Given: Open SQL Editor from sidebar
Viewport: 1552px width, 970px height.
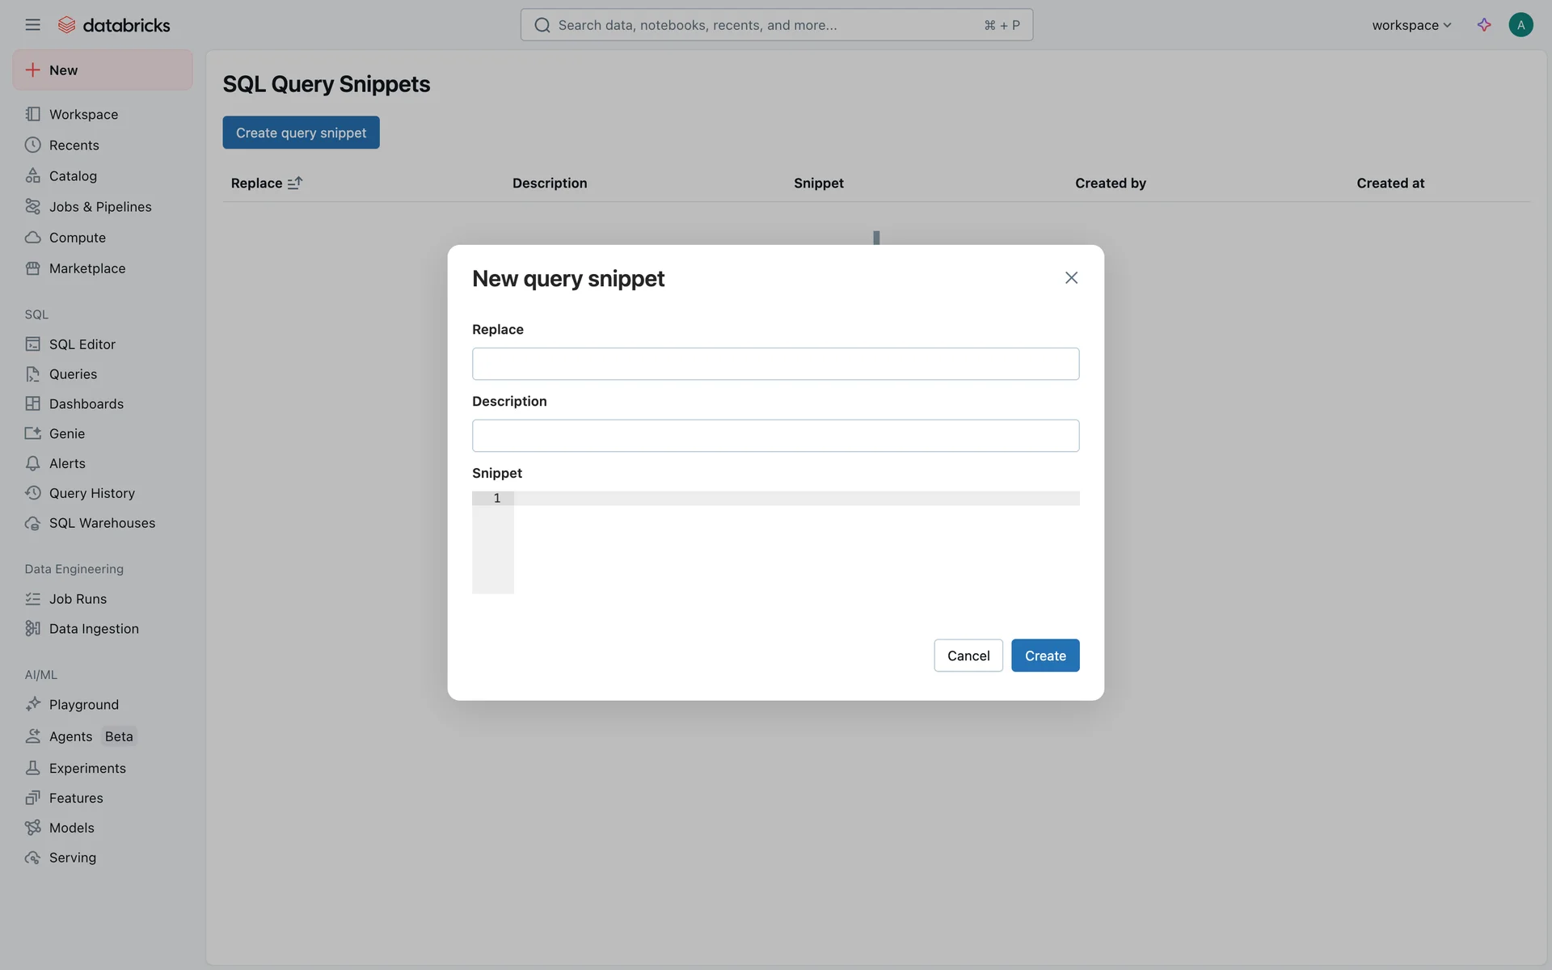Looking at the screenshot, I should (82, 344).
